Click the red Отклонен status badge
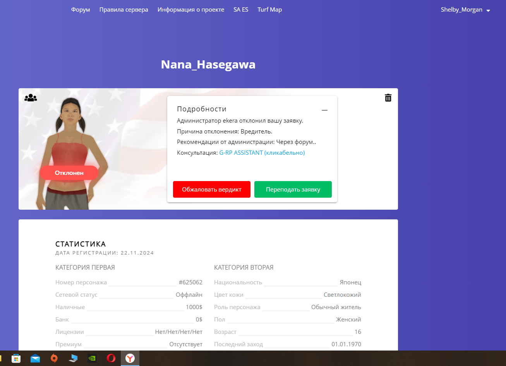Image resolution: width=506 pixels, height=366 pixels. tap(69, 173)
